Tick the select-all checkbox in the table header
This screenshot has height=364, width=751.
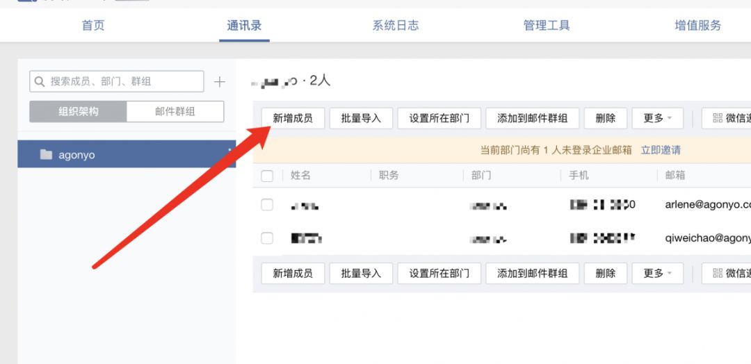click(267, 176)
